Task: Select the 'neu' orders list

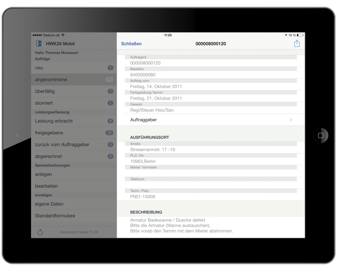Action: coord(74,68)
